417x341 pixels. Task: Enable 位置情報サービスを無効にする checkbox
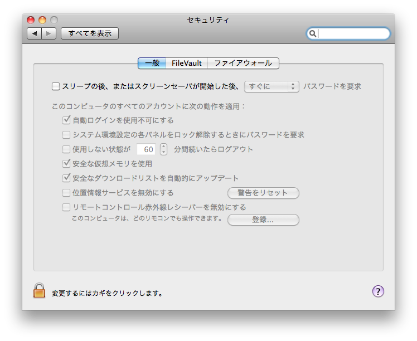click(66, 193)
